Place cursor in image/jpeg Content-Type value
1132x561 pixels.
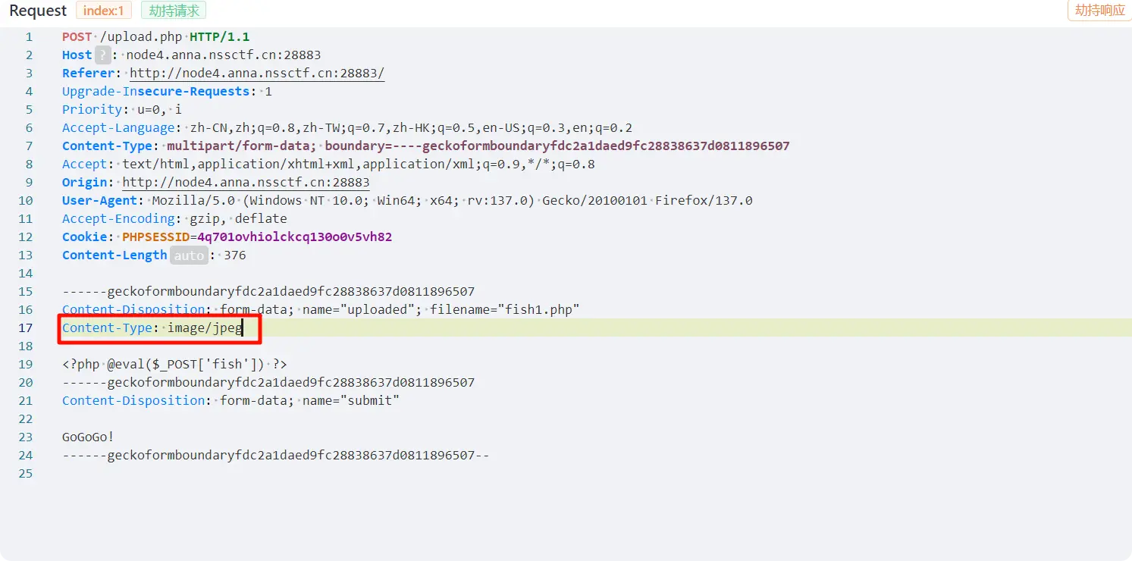pos(204,328)
